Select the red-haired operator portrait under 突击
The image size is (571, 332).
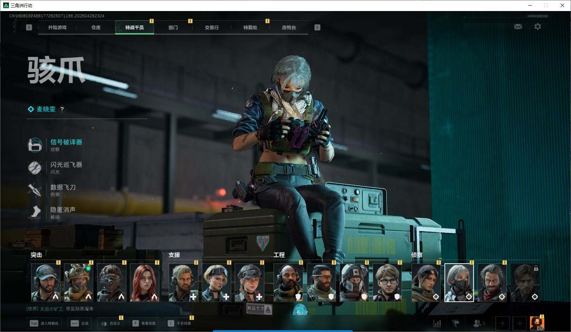(144, 282)
